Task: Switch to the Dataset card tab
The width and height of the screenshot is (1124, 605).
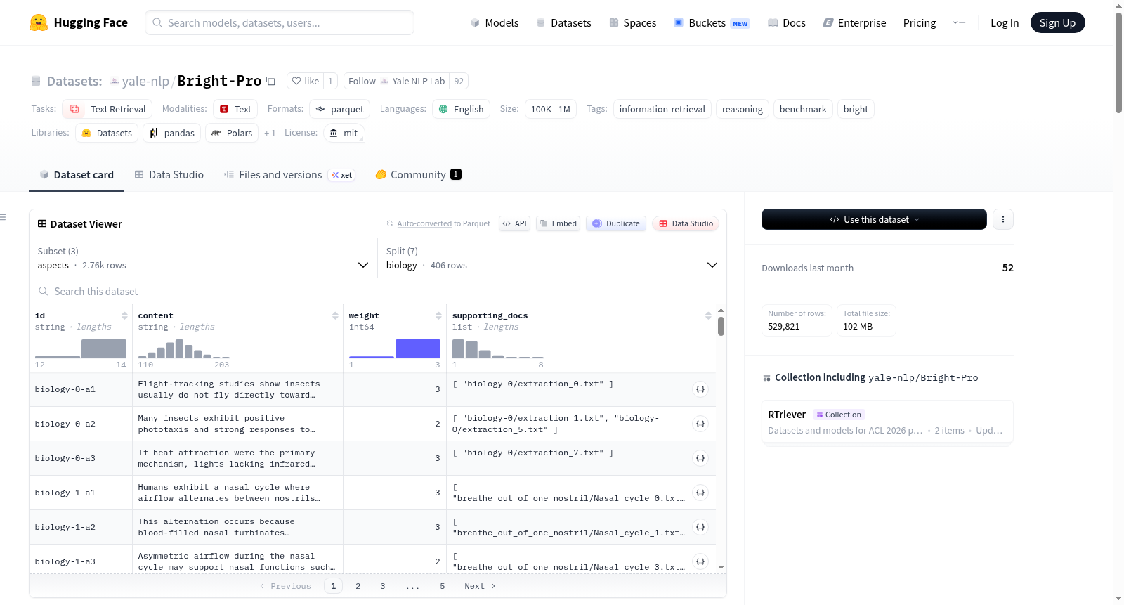Action: [x=77, y=174]
